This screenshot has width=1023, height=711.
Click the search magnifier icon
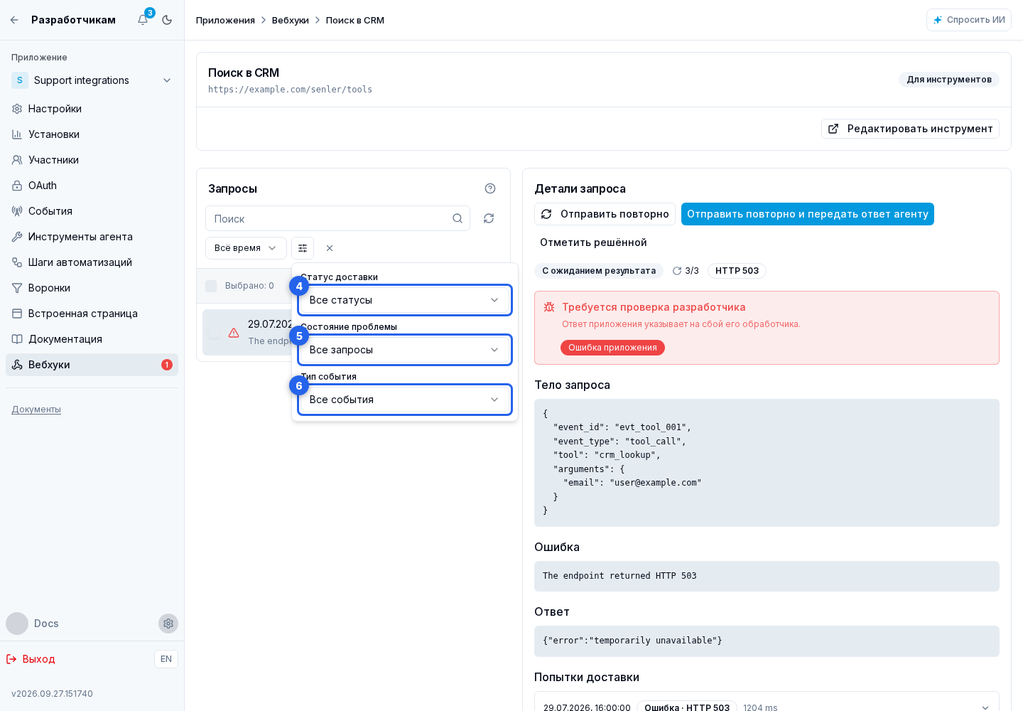click(458, 218)
